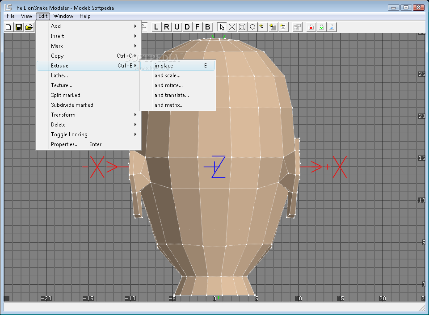Expand the Delete submenu
Screen dimensions: 429x315
click(x=88, y=125)
